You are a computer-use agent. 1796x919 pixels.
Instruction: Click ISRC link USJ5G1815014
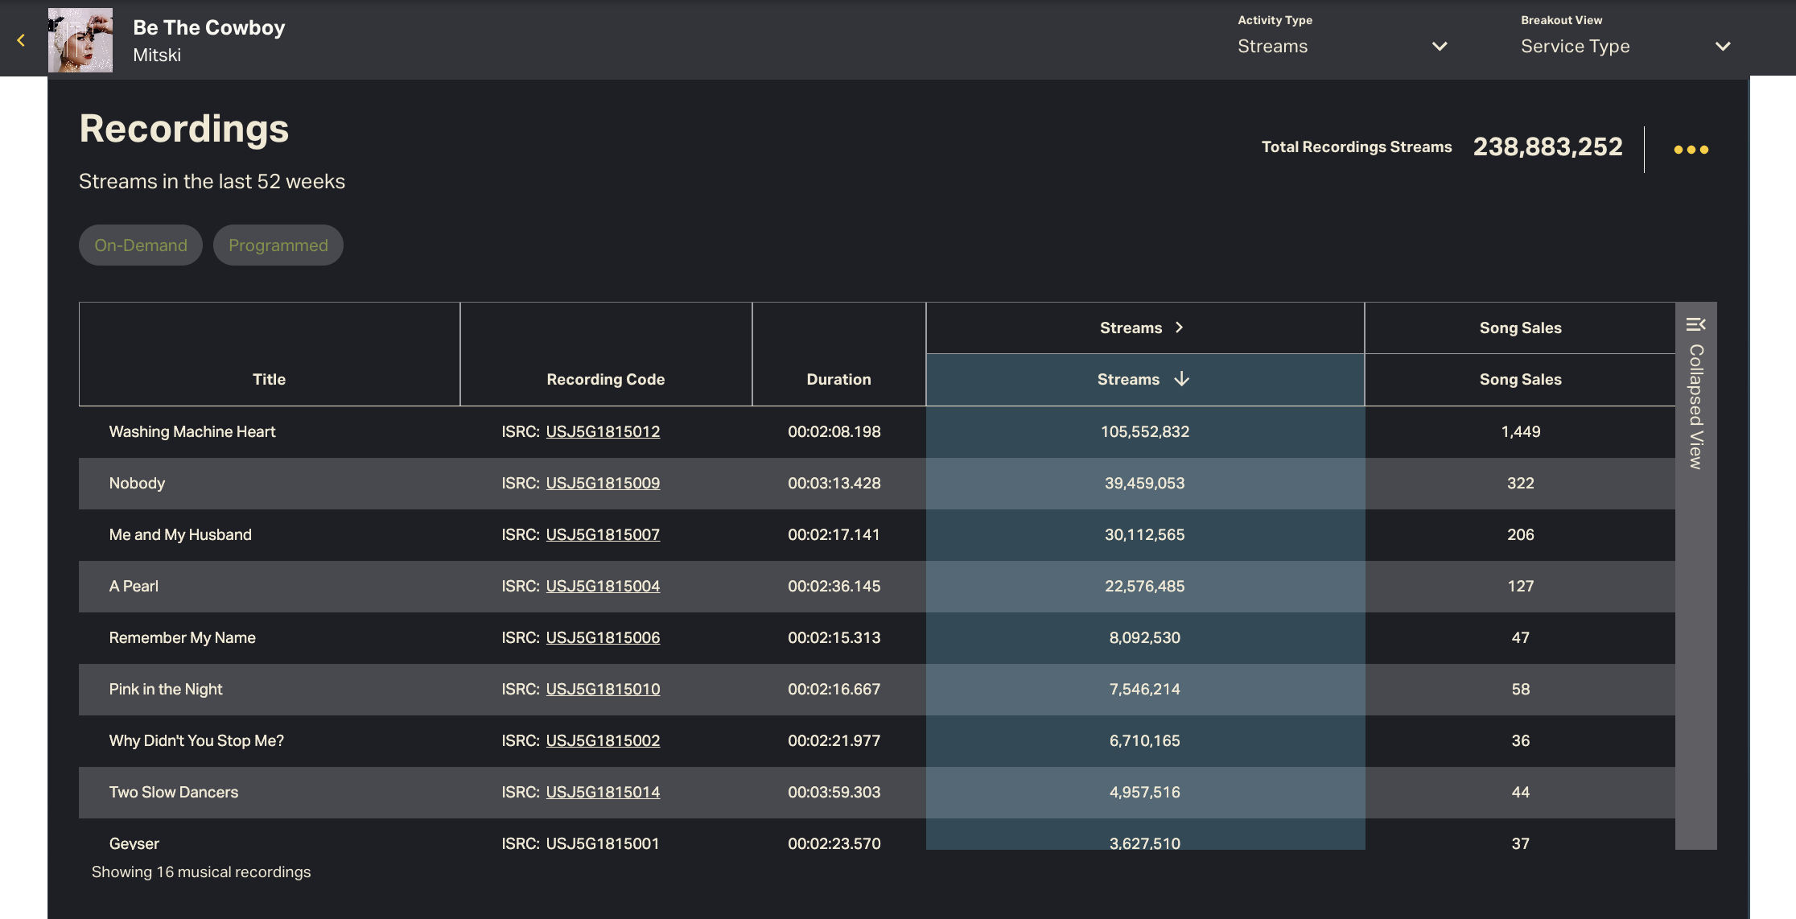pos(603,792)
